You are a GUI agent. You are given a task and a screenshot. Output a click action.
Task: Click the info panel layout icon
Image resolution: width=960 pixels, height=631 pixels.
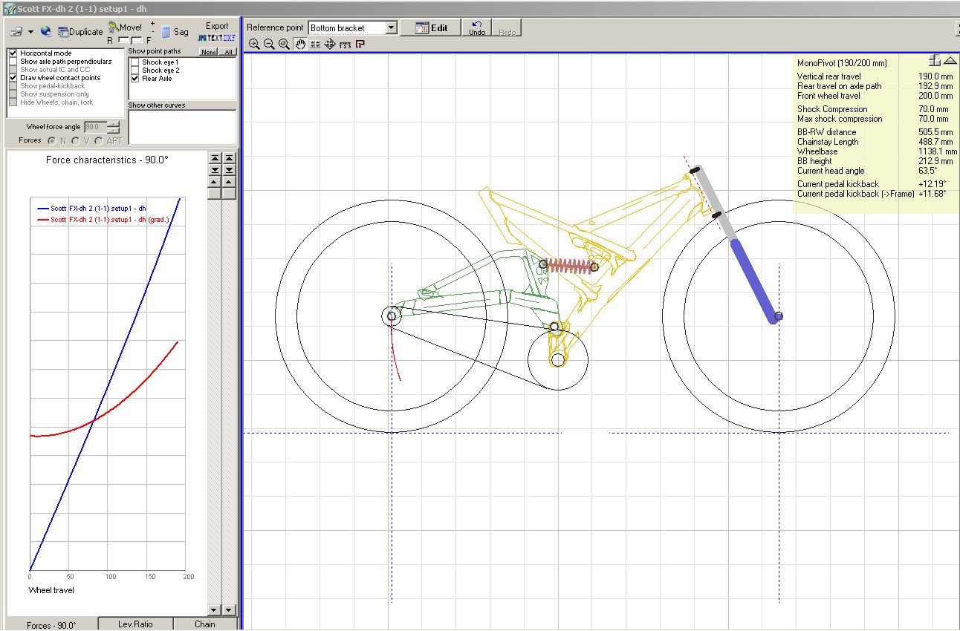coord(935,61)
